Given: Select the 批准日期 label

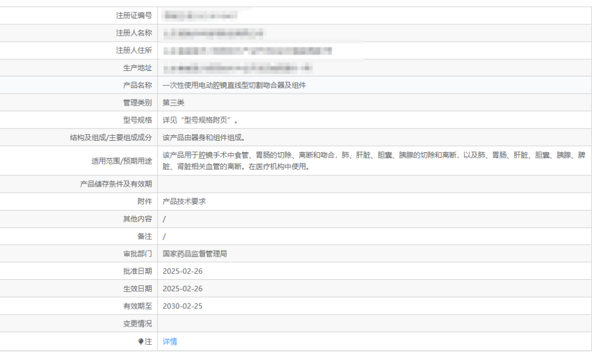Looking at the screenshot, I should (x=137, y=271).
